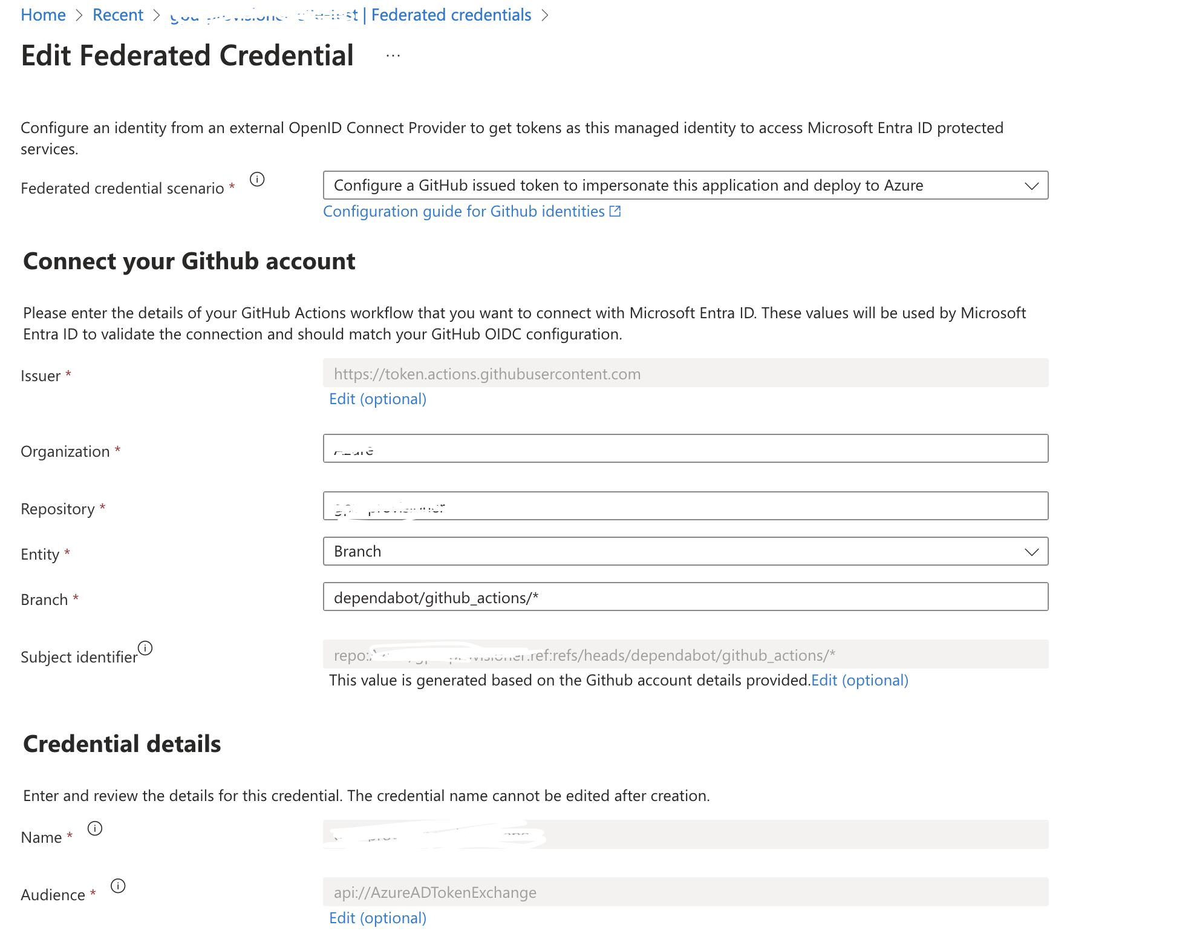This screenshot has height=945, width=1194.
Task: Open the Federated credential scenario info tooltip
Action: 258,179
